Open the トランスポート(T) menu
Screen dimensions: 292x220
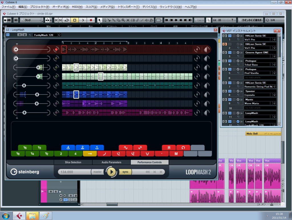[129, 7]
